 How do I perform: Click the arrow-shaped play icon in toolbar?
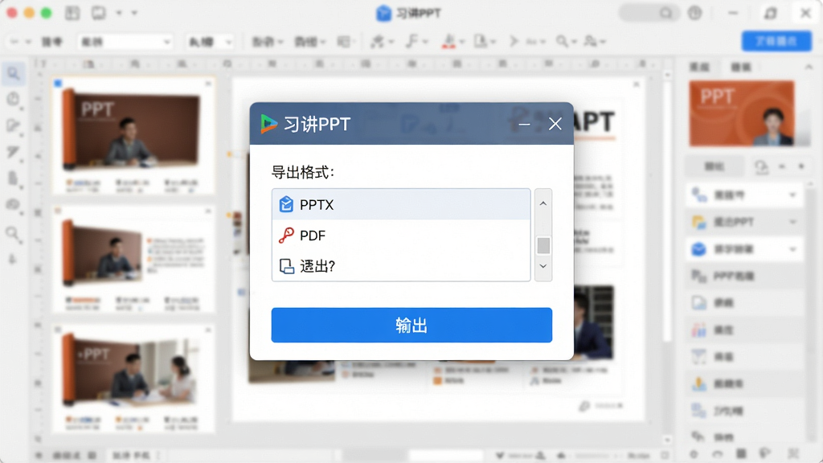pos(514,41)
